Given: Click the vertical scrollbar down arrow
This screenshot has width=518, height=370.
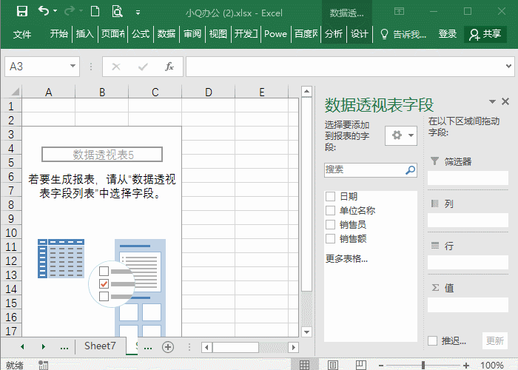Looking at the screenshot, I should pyautogui.click(x=306, y=332).
